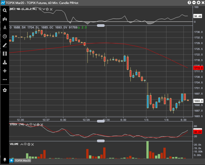This screenshot has width=205, height=165.
Task: Grab divider handle between STOCH and VOLUME panels
Action: point(101,141)
